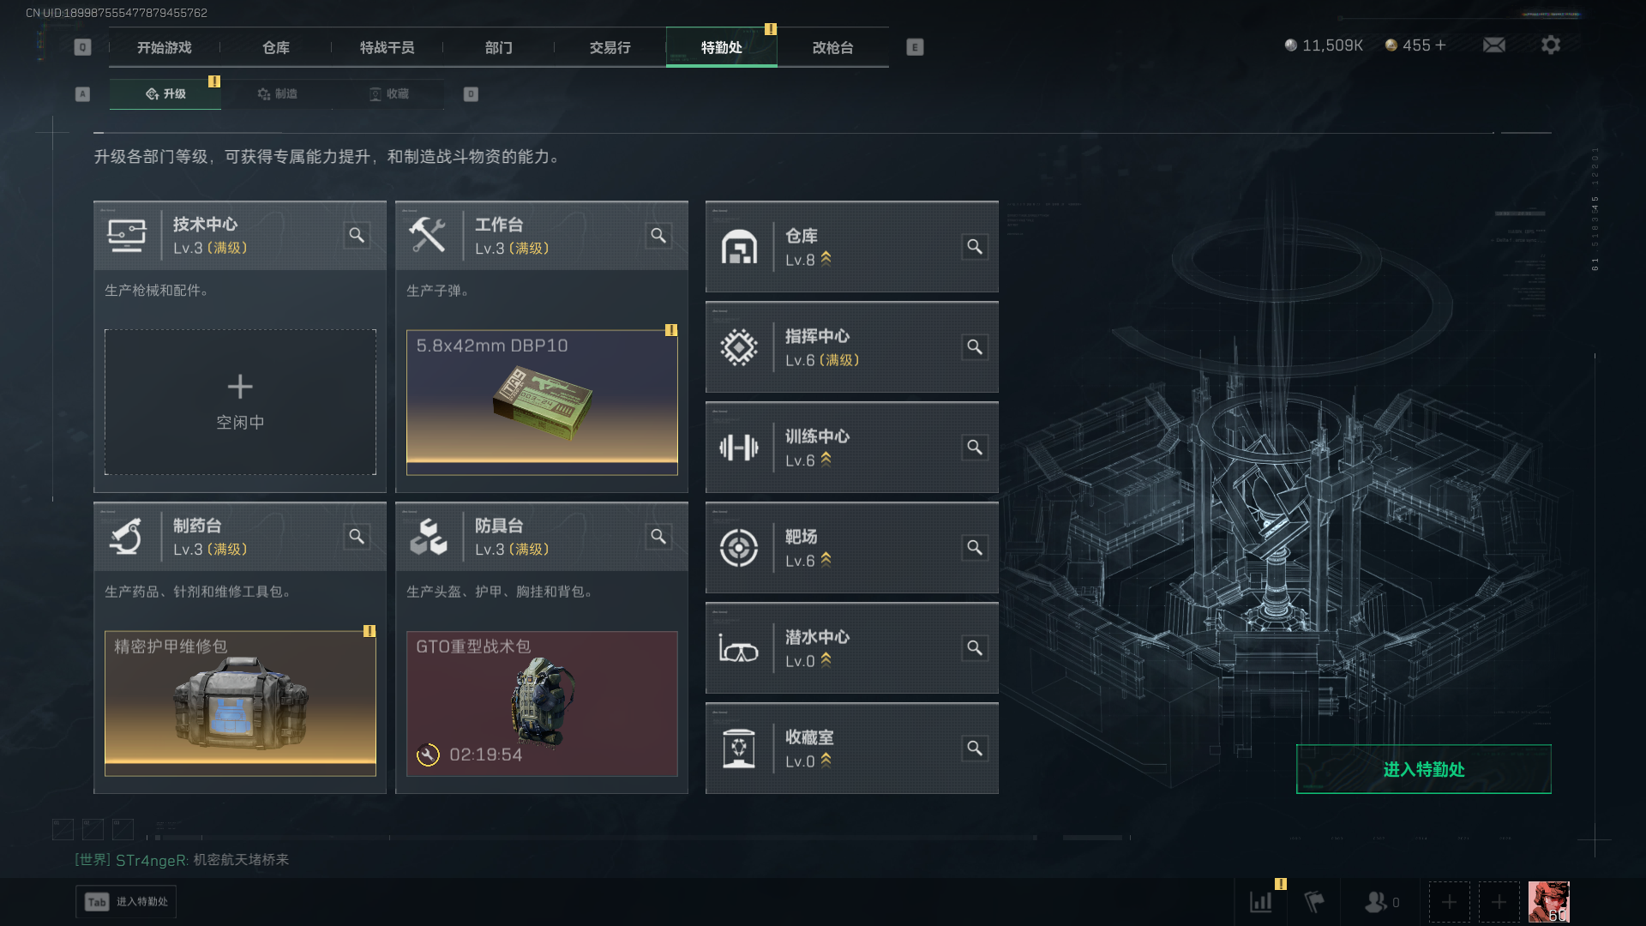Click the player avatar portrait
1646x926 pixels.
coord(1548,902)
